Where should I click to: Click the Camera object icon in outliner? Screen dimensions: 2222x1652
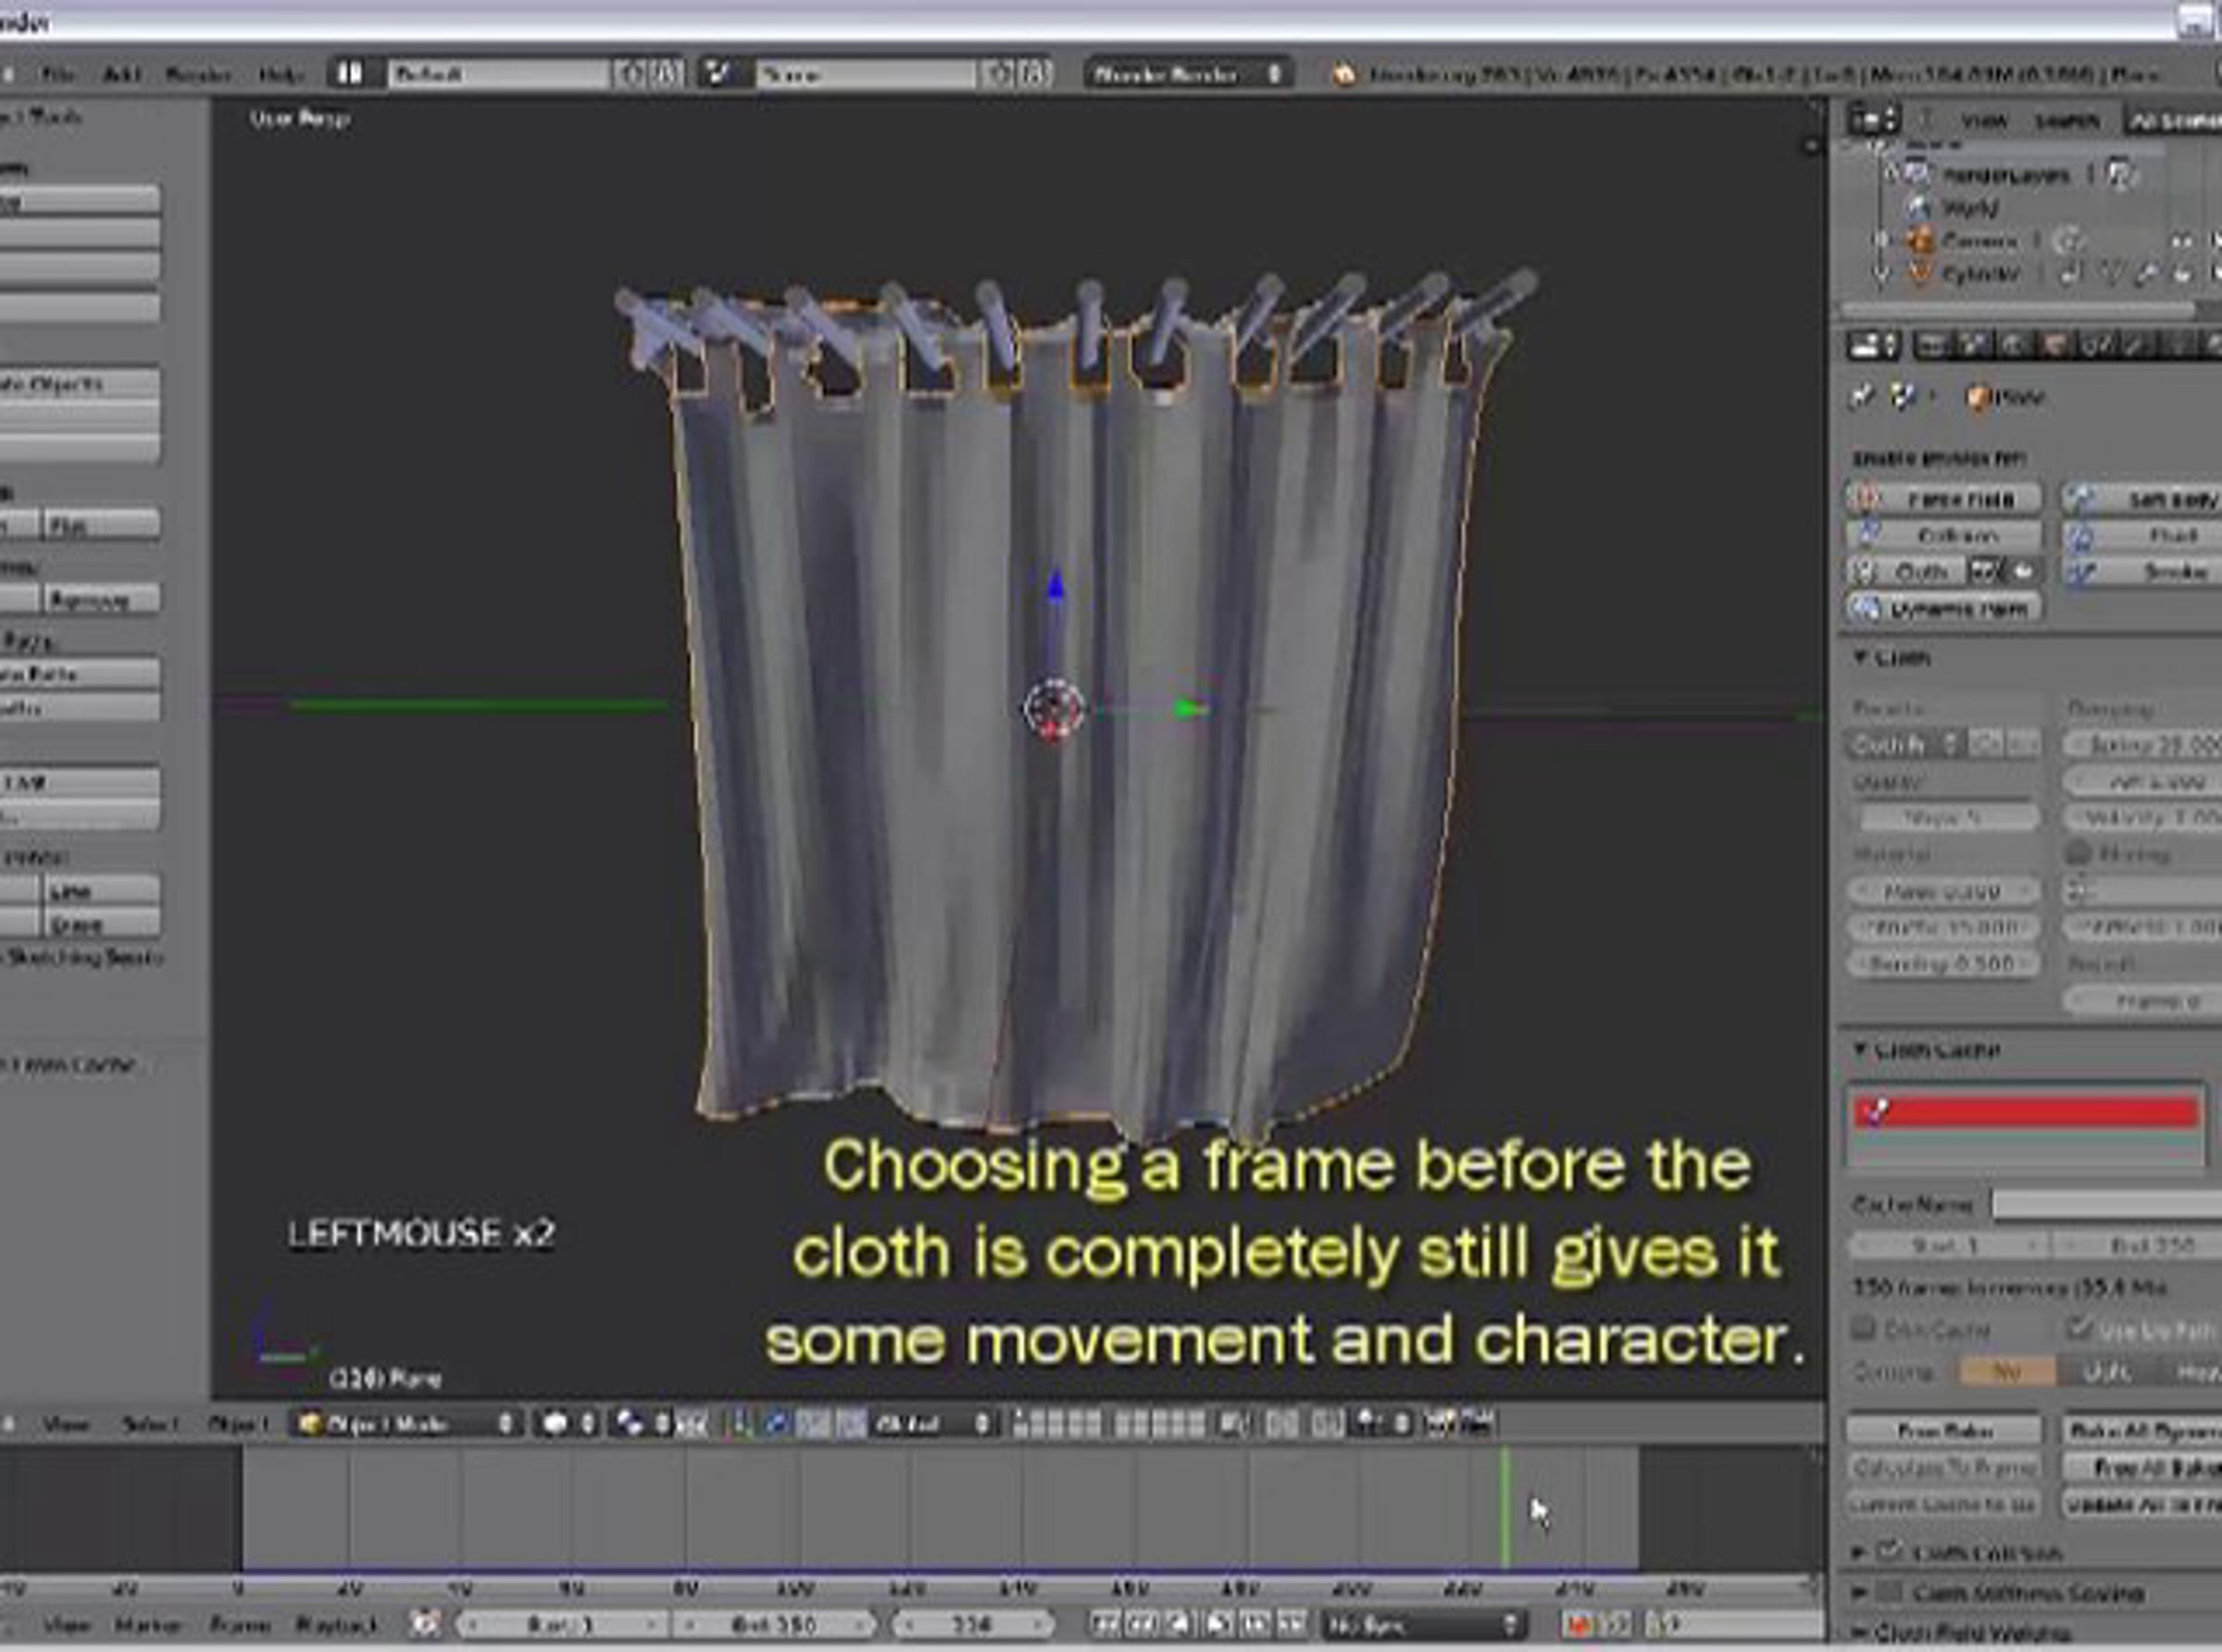[1920, 241]
